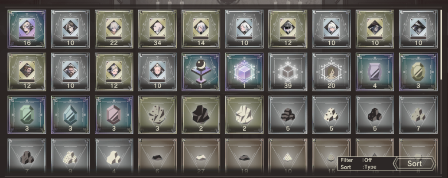The width and height of the screenshot is (448, 178).
Task: Select the hexagon portrait item with count 20
Action: (x=331, y=72)
